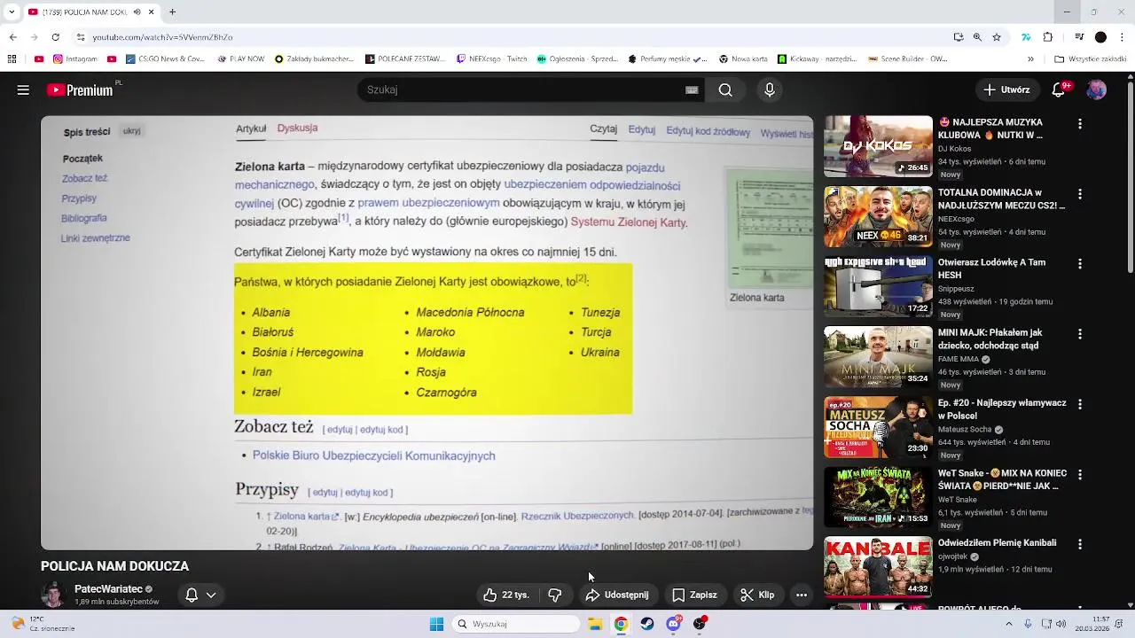Image resolution: width=1135 pixels, height=638 pixels.
Task: Reload the page in Chrome
Action: click(56, 37)
